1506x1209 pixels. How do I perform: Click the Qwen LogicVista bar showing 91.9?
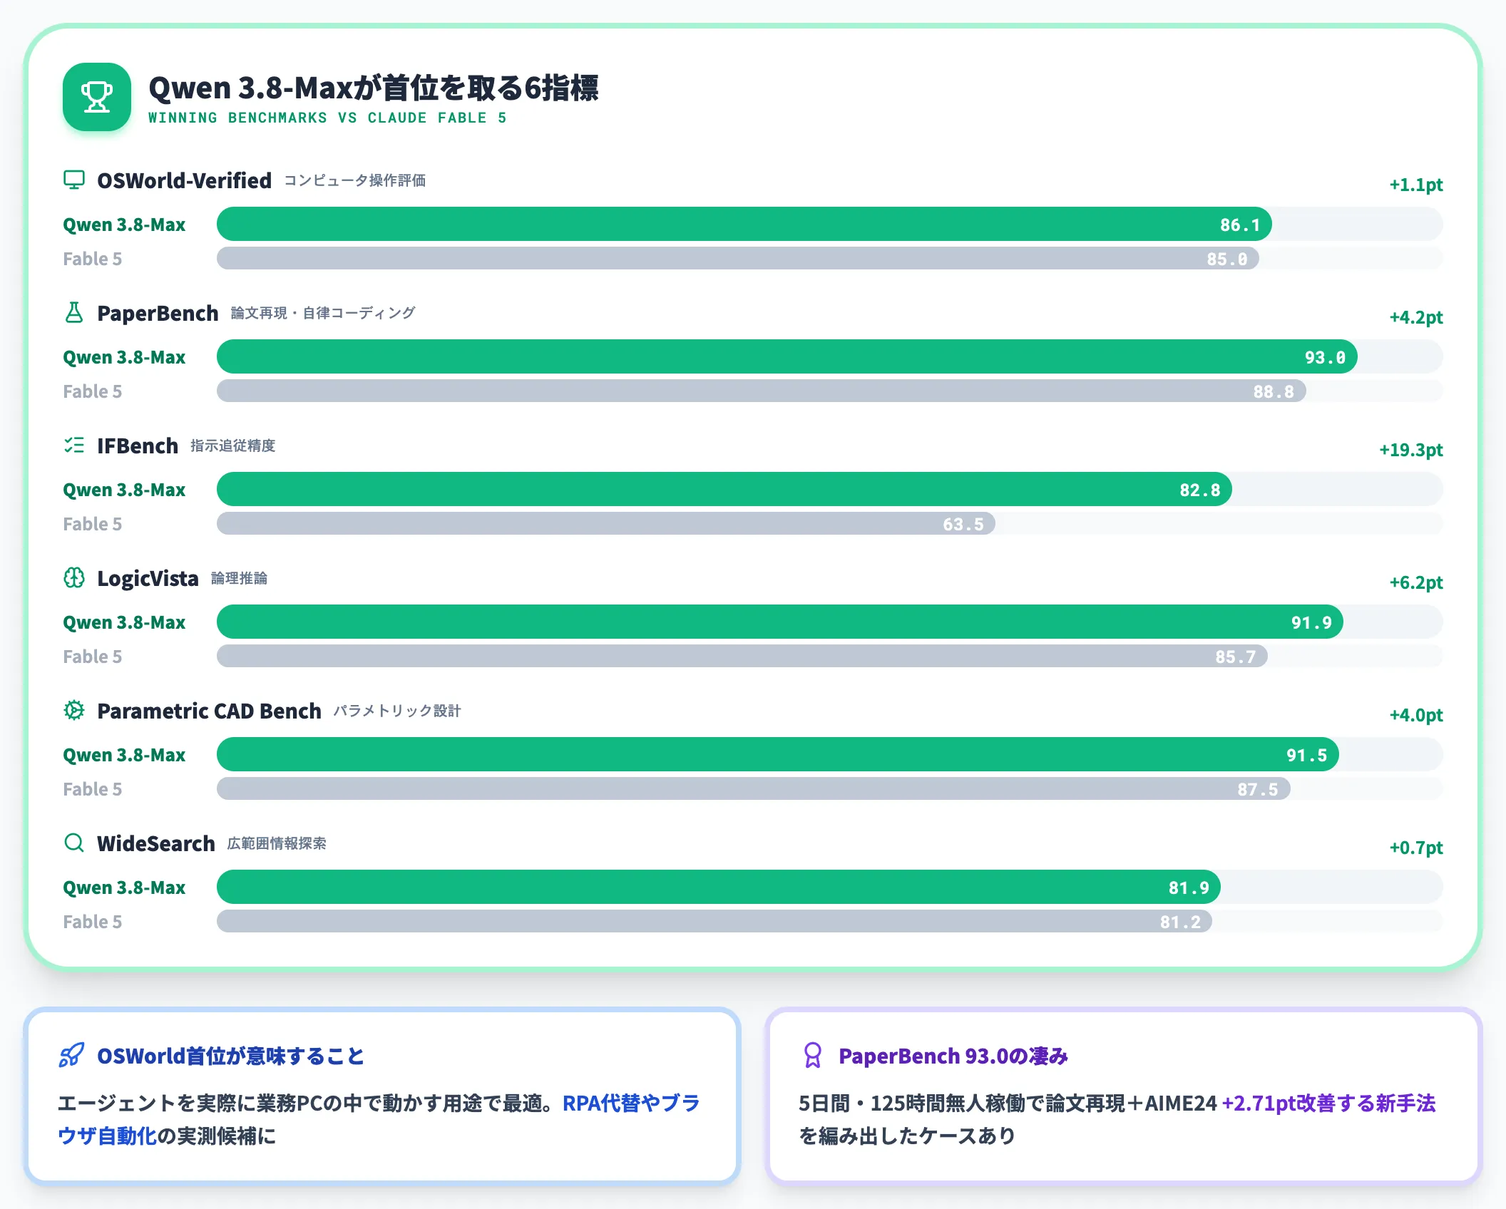click(780, 622)
